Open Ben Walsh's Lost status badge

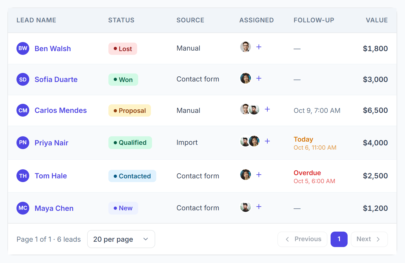click(x=123, y=49)
